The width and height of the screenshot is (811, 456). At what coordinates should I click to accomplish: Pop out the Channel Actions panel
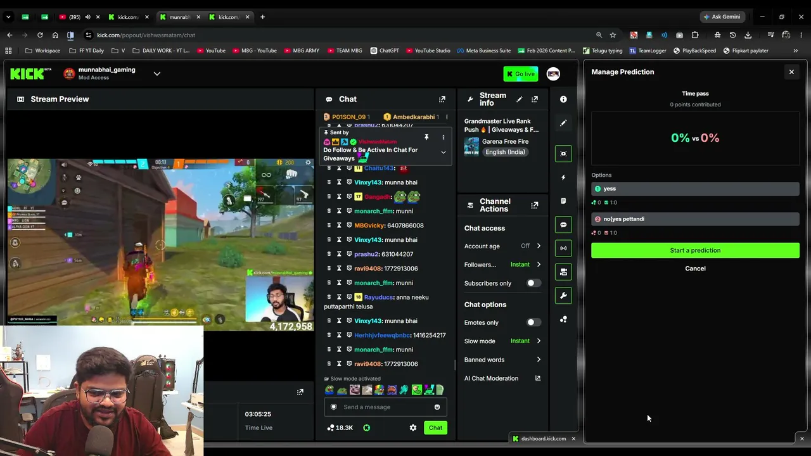tap(535, 205)
